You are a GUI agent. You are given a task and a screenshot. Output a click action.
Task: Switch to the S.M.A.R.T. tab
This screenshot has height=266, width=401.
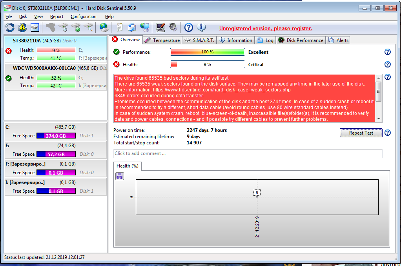(199, 40)
